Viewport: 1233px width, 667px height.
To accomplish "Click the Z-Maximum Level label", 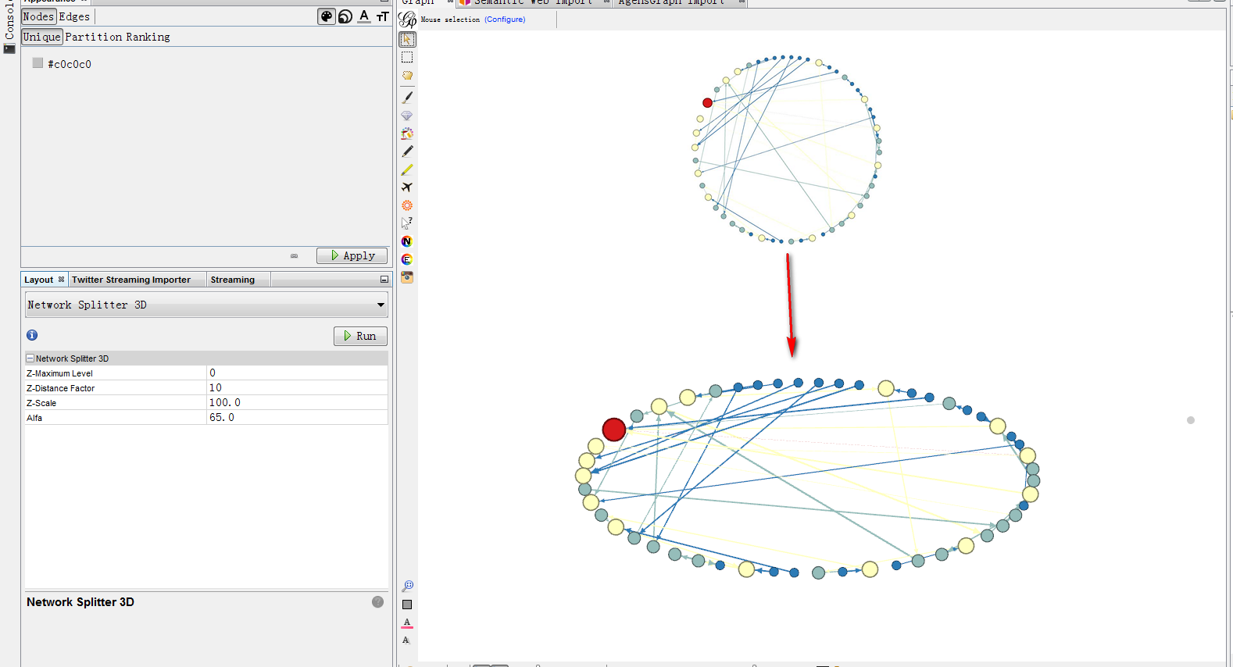I will [59, 373].
